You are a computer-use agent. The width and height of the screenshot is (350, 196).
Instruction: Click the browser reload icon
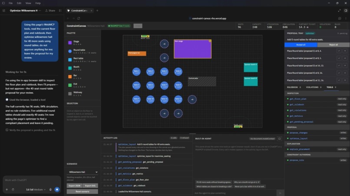[x=79, y=19]
